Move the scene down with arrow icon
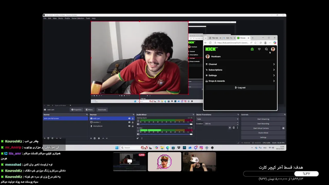Image resolution: width=329 pixels, height=185 pixels. pyautogui.click(x=60, y=138)
